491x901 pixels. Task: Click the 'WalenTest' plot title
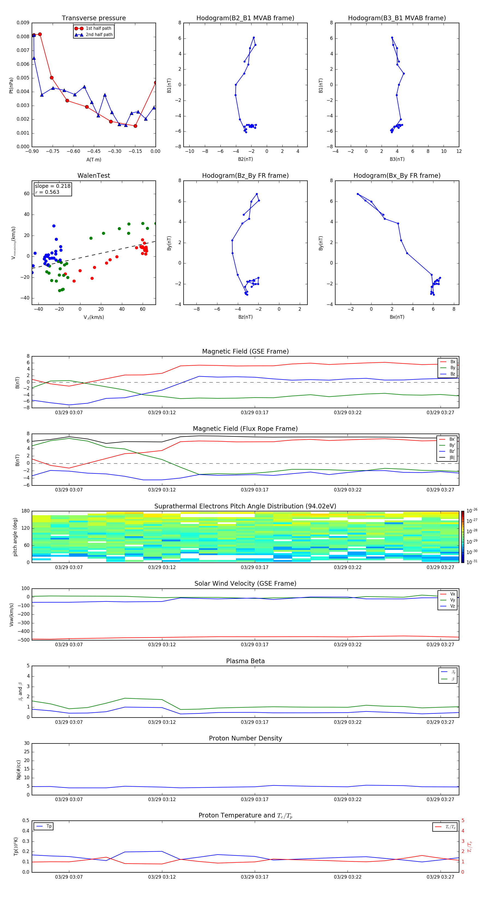[x=94, y=176]
